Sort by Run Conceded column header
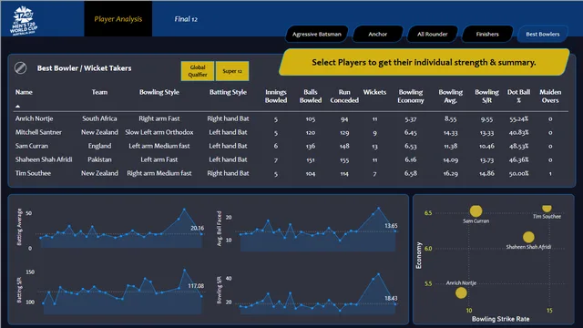Image resolution: width=583 pixels, height=328 pixels. (344, 97)
